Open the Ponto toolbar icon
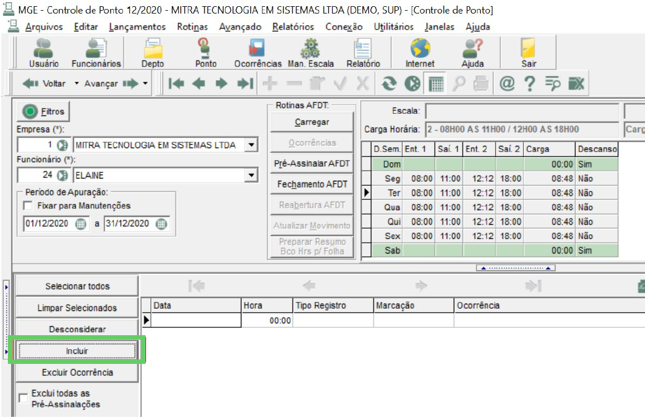This screenshot has width=645, height=418. tap(206, 52)
